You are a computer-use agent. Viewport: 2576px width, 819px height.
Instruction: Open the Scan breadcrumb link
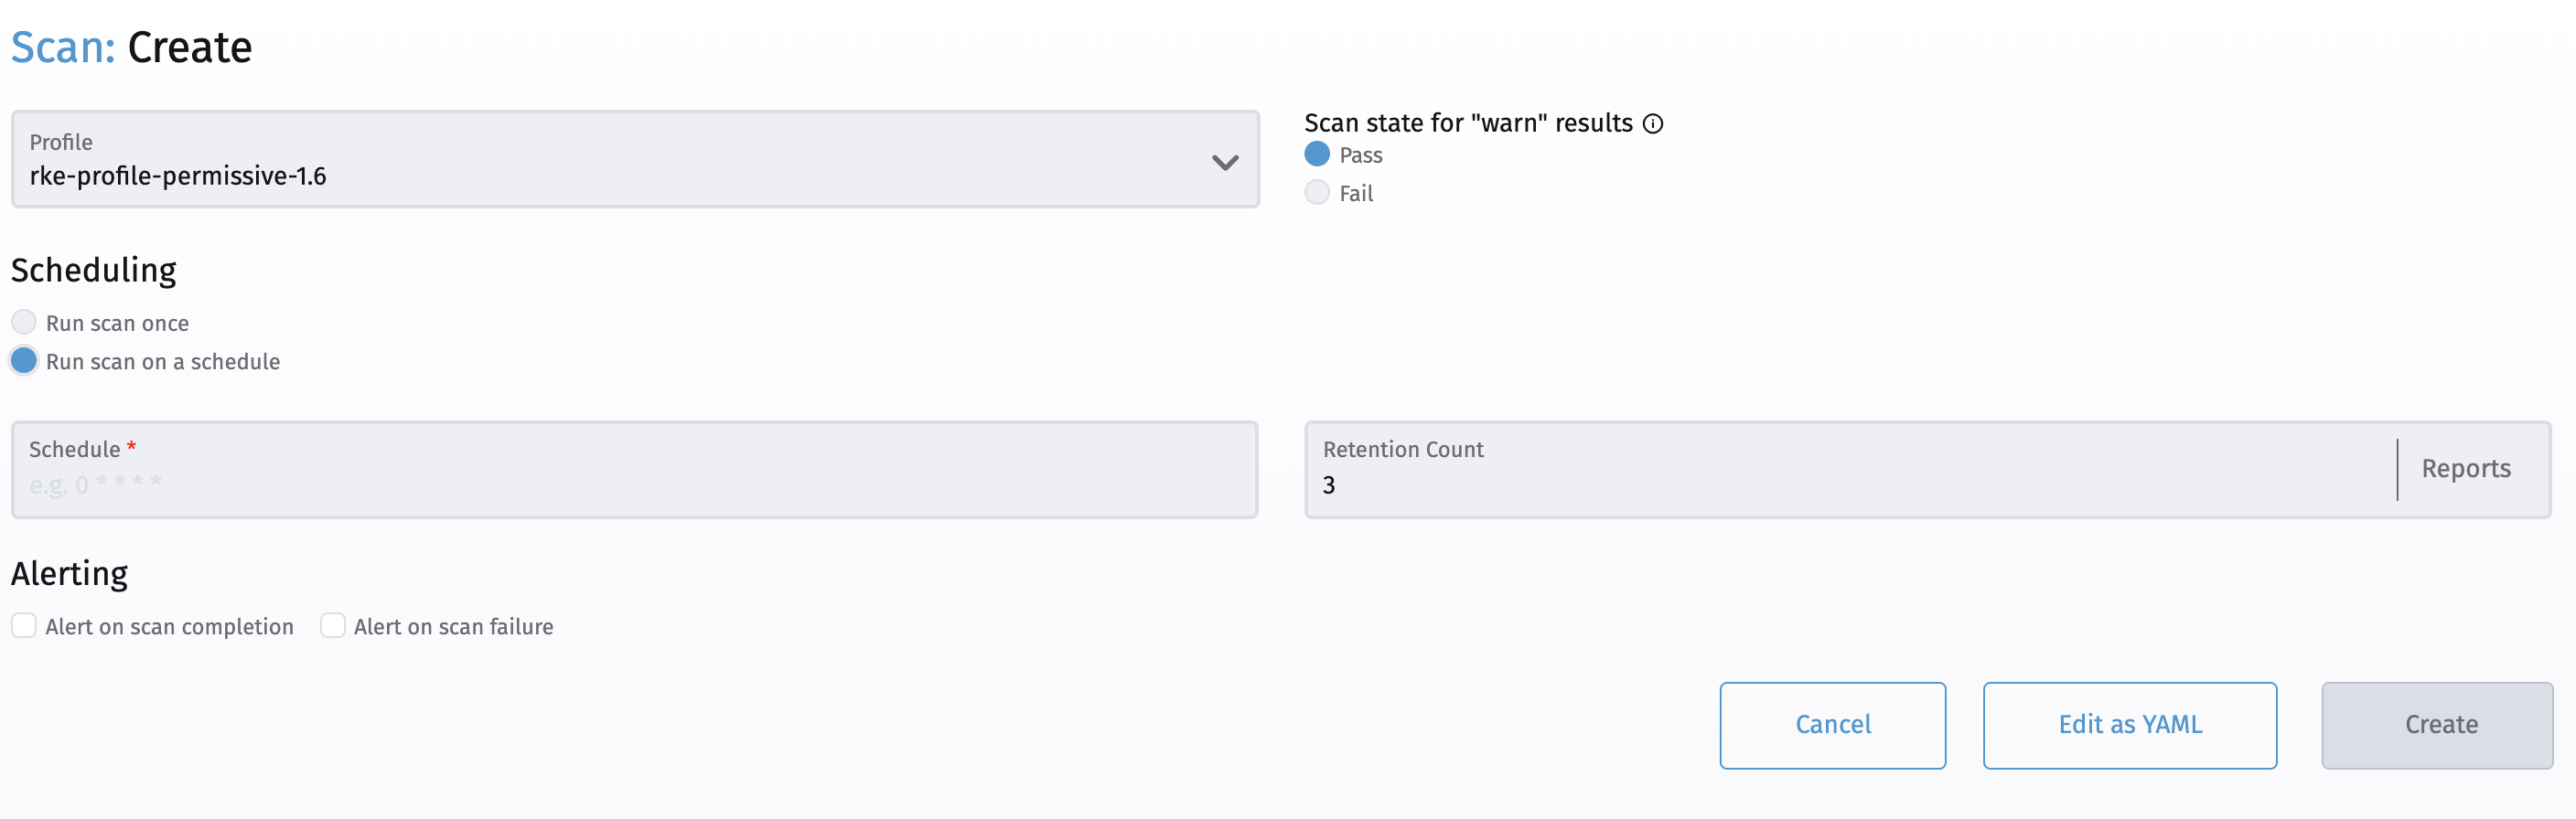click(x=63, y=45)
